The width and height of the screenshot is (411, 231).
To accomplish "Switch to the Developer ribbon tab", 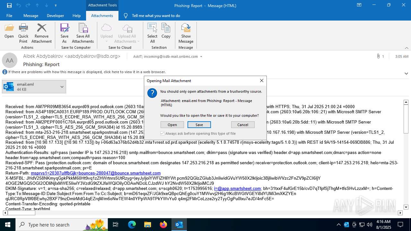I will click(55, 16).
